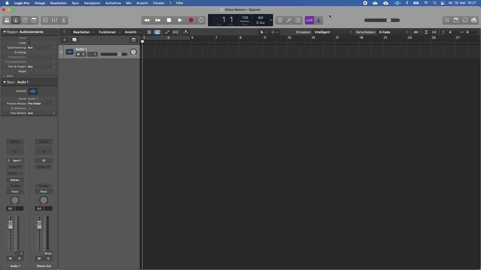The width and height of the screenshot is (481, 270).
Task: Toggle the metronome click button
Action: (319, 20)
